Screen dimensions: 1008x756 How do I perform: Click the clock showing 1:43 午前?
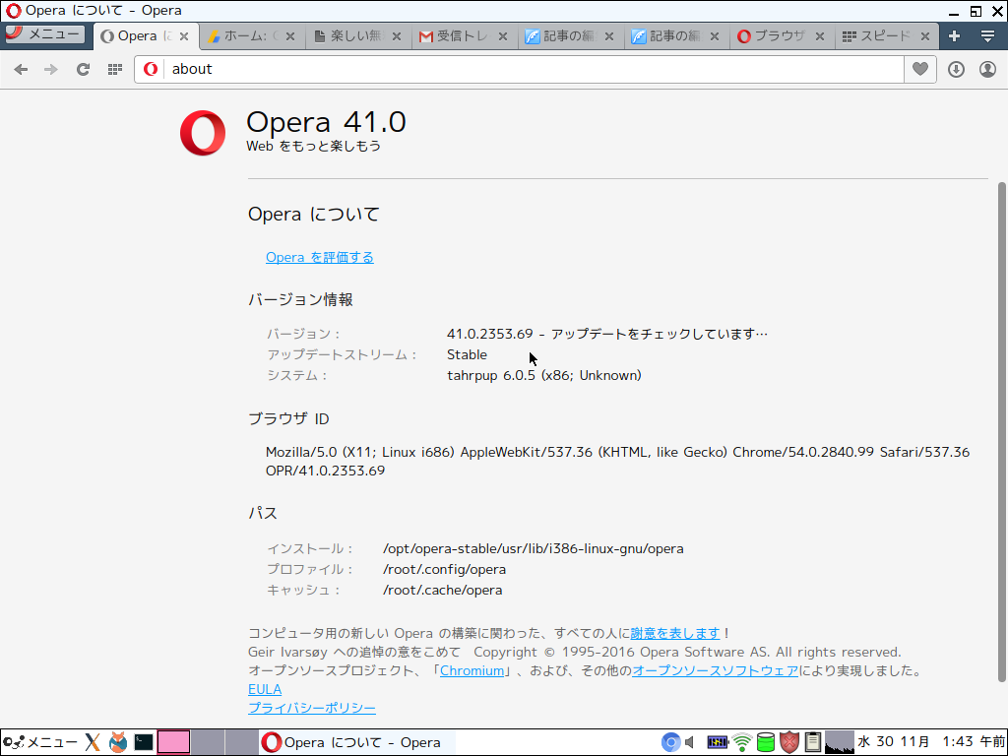point(974,742)
